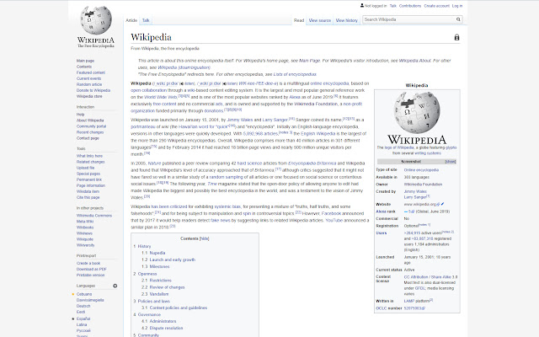
Task: Jump to Policies and laws section
Action: pos(153,301)
